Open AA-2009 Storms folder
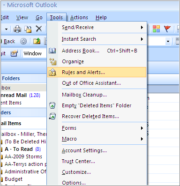The height and width of the screenshot is (186, 180). (x=23, y=156)
